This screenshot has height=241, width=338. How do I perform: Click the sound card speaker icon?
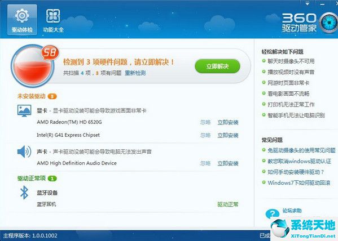[24, 151]
